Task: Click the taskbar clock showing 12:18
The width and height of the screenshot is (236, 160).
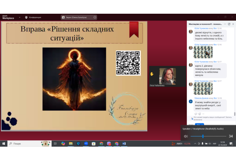Action: tap(222, 144)
